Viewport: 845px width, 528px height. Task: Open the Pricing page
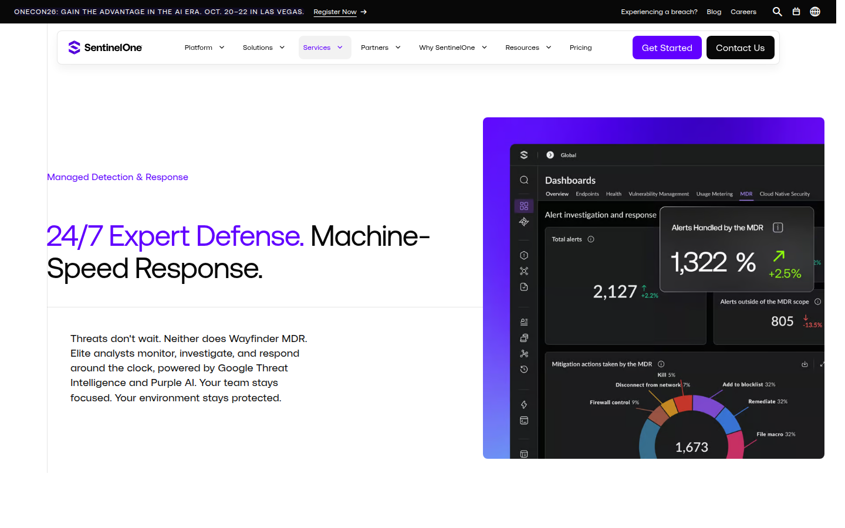coord(580,48)
